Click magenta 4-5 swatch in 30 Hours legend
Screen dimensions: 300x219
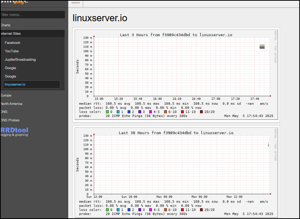tap(151, 210)
